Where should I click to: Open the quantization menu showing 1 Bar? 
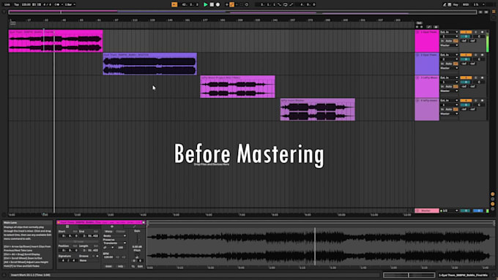pyautogui.click(x=70, y=5)
